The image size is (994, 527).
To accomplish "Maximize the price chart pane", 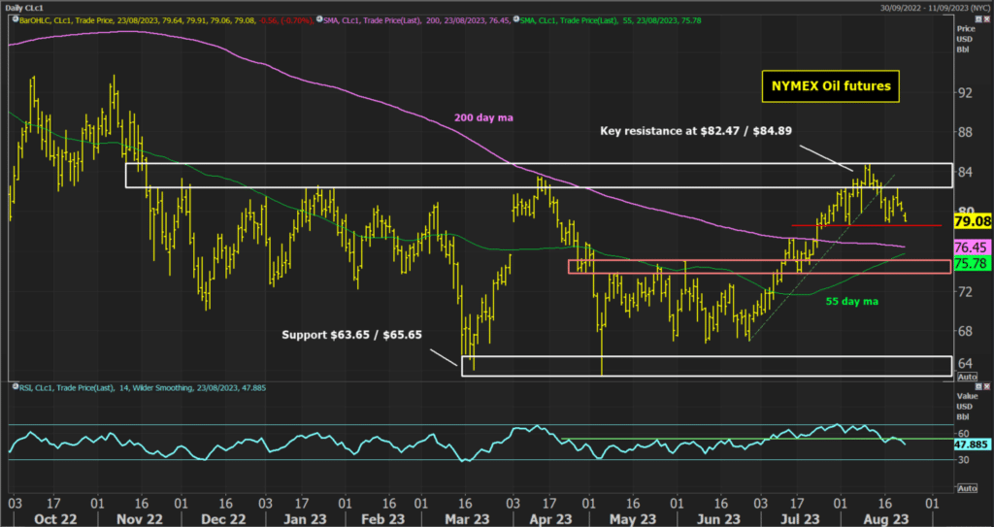I will [979, 20].
